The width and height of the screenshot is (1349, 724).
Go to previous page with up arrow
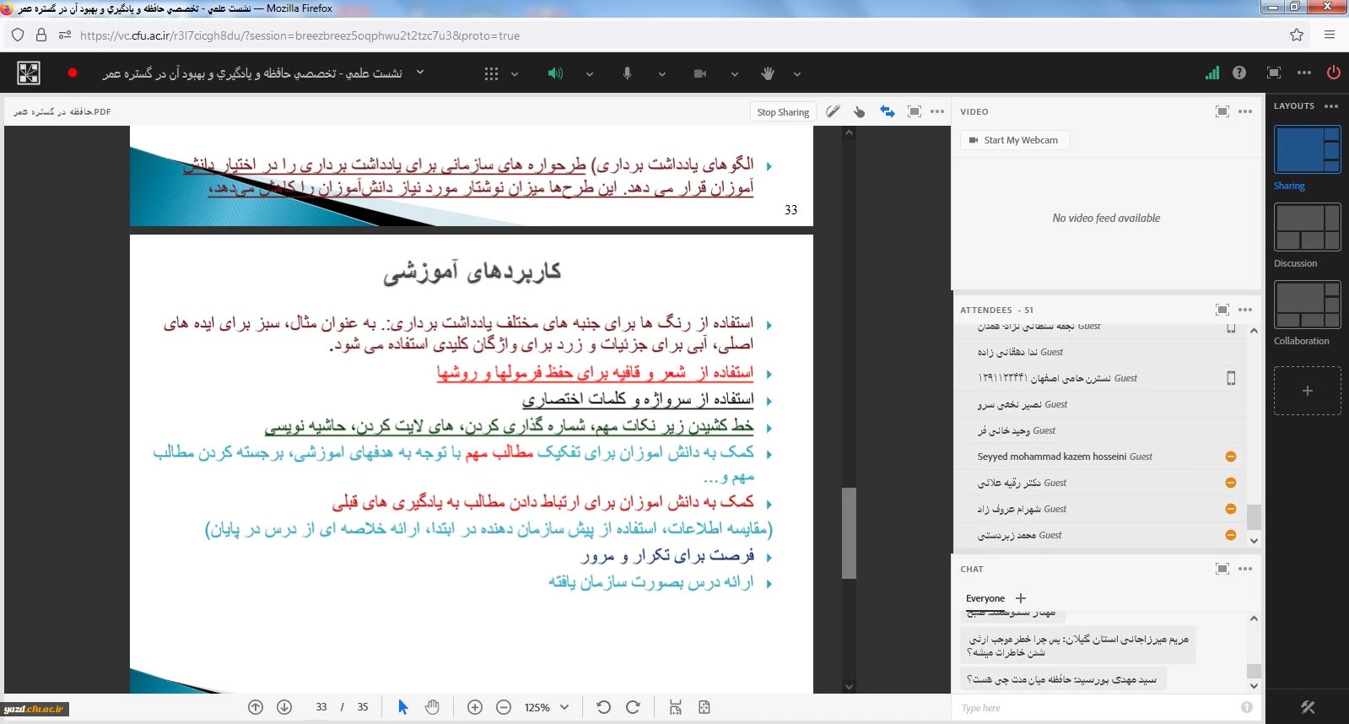256,707
